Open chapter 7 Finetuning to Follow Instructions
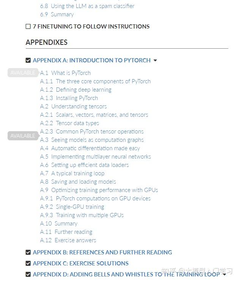The image size is (239, 281). pyautogui.click(x=91, y=27)
